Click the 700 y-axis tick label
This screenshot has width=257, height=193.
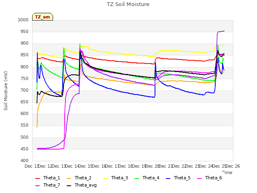pos(24,90)
